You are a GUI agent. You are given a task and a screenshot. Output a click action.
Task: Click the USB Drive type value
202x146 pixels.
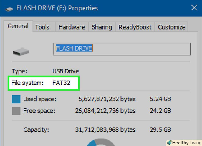point(65,71)
